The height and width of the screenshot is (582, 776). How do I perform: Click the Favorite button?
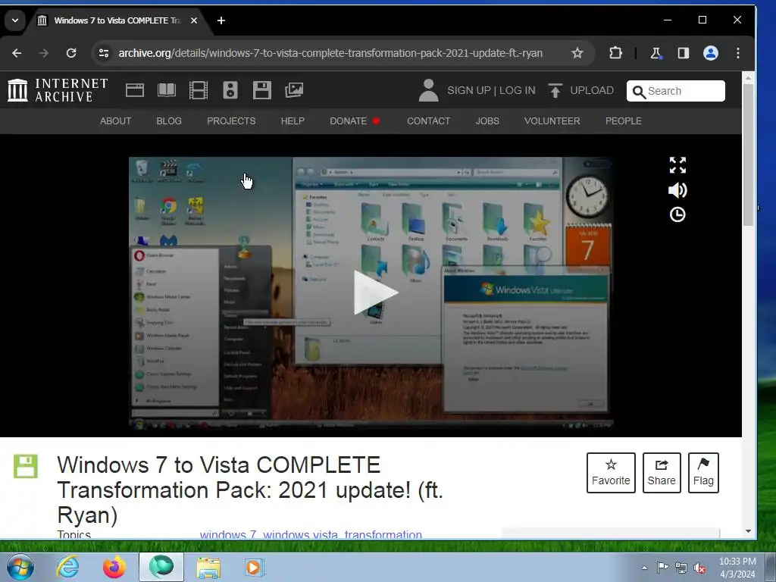click(x=611, y=473)
